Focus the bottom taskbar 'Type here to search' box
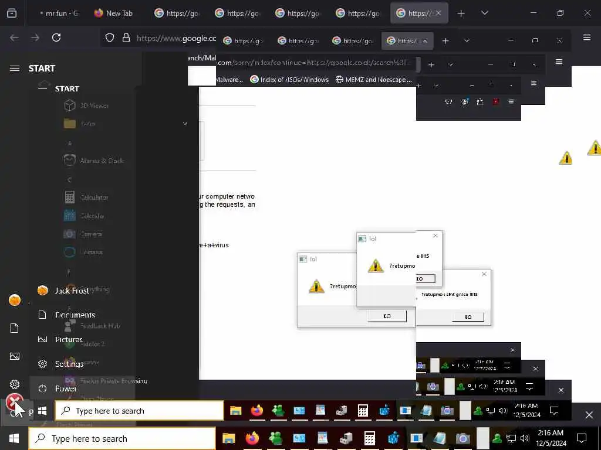601x450 pixels. tap(122, 438)
